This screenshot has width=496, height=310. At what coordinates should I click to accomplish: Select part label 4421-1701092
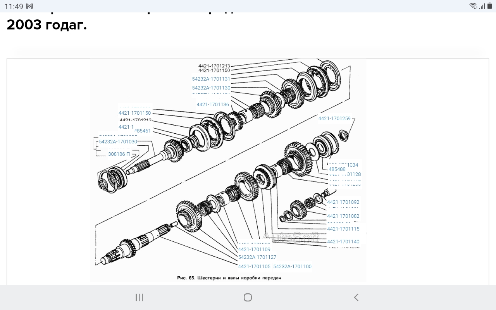[x=343, y=202]
